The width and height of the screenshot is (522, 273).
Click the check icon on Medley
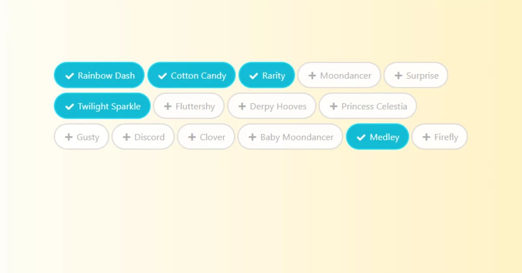(361, 136)
